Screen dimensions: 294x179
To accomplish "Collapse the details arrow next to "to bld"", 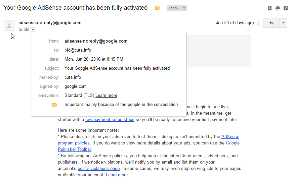I will click(33, 29).
